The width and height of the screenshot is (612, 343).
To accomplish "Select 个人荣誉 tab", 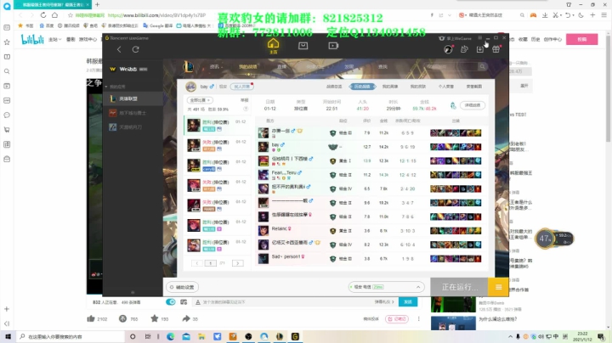I will coord(446,87).
